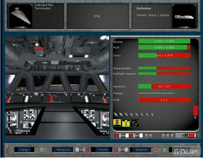The width and height of the screenshot is (203, 158).
Task: Select the second passenger capsule icon
Action: [x=121, y=114]
